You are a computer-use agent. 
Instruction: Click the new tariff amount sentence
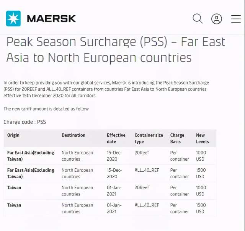pos(46,109)
